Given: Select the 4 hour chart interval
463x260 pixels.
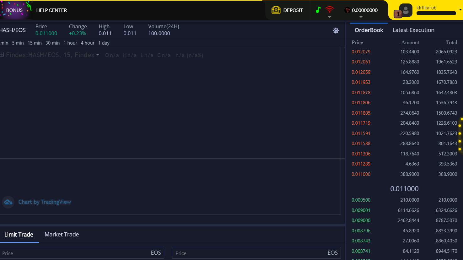Looking at the screenshot, I should coord(88,43).
